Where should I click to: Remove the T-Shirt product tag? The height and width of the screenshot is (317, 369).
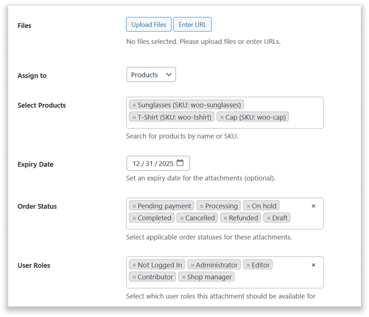[134, 118]
